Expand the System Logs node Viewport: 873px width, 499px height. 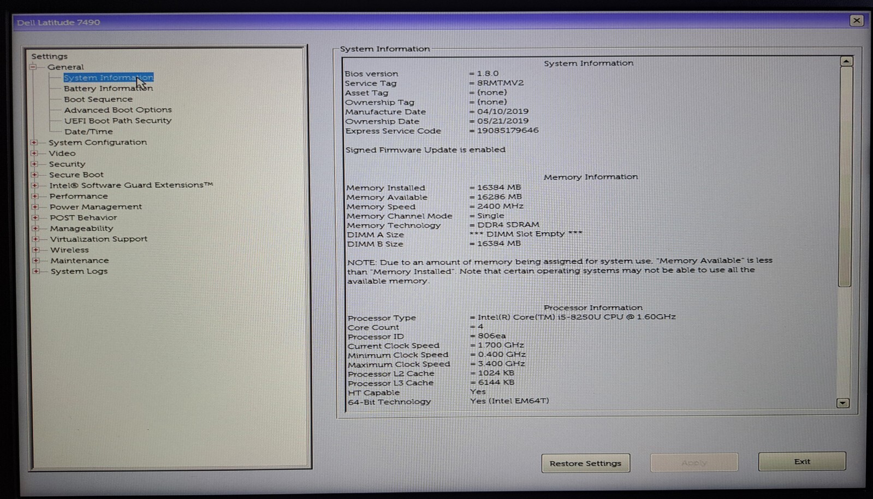pyautogui.click(x=36, y=271)
